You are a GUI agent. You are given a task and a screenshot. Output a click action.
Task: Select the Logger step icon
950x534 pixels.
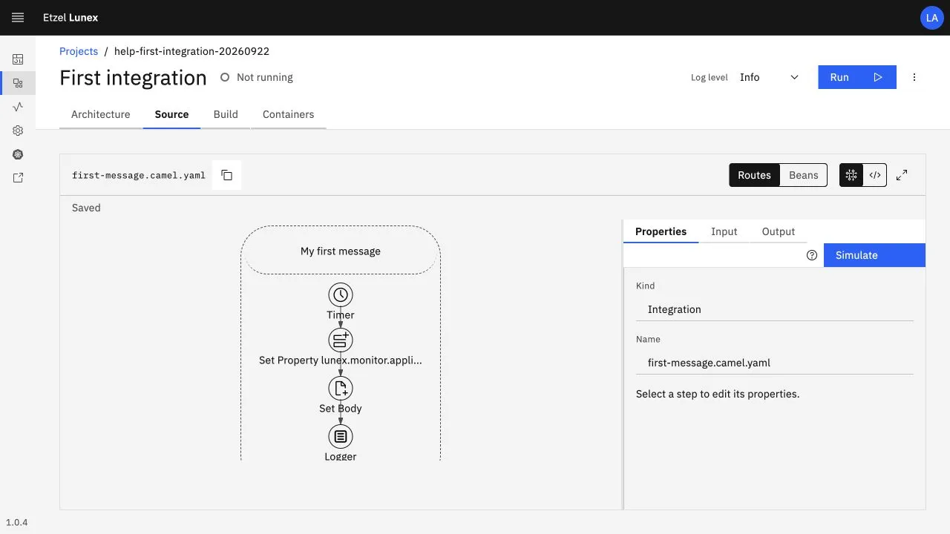pyautogui.click(x=341, y=436)
